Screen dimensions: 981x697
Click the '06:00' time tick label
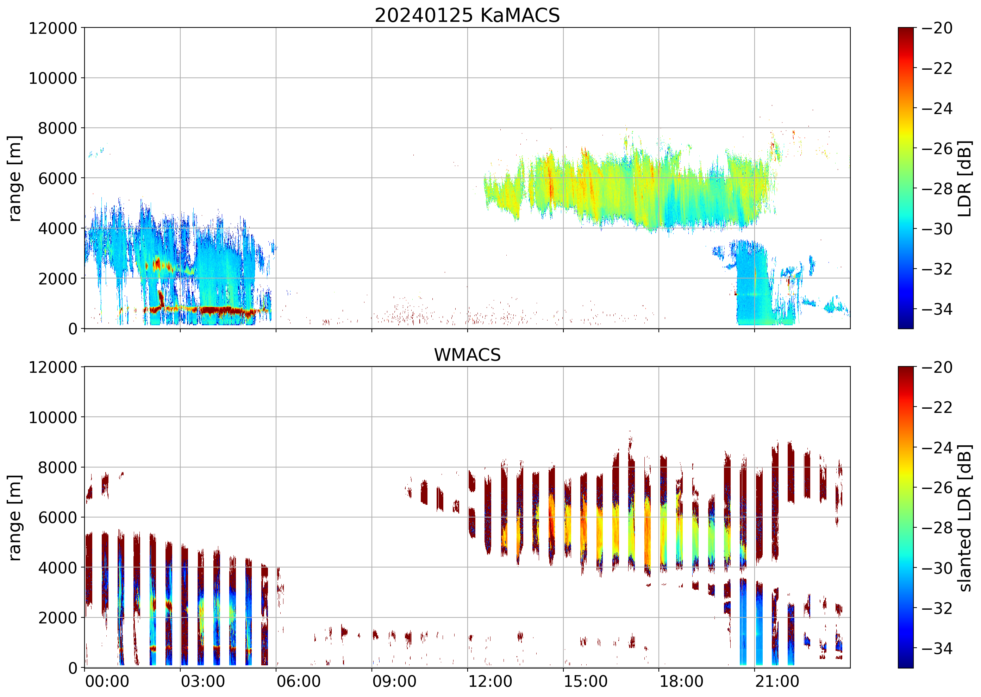point(298,682)
